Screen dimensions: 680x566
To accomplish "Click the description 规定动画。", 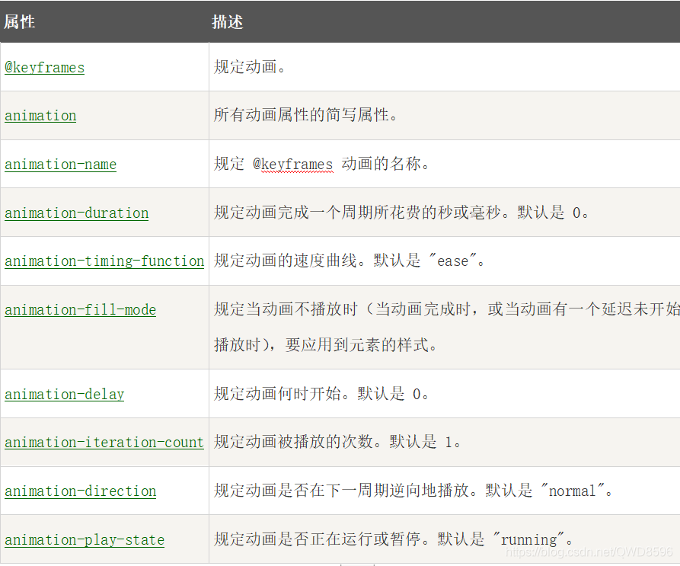I will click(249, 67).
